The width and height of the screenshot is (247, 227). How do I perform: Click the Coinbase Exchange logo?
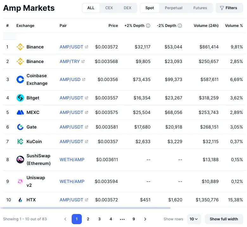(20, 79)
